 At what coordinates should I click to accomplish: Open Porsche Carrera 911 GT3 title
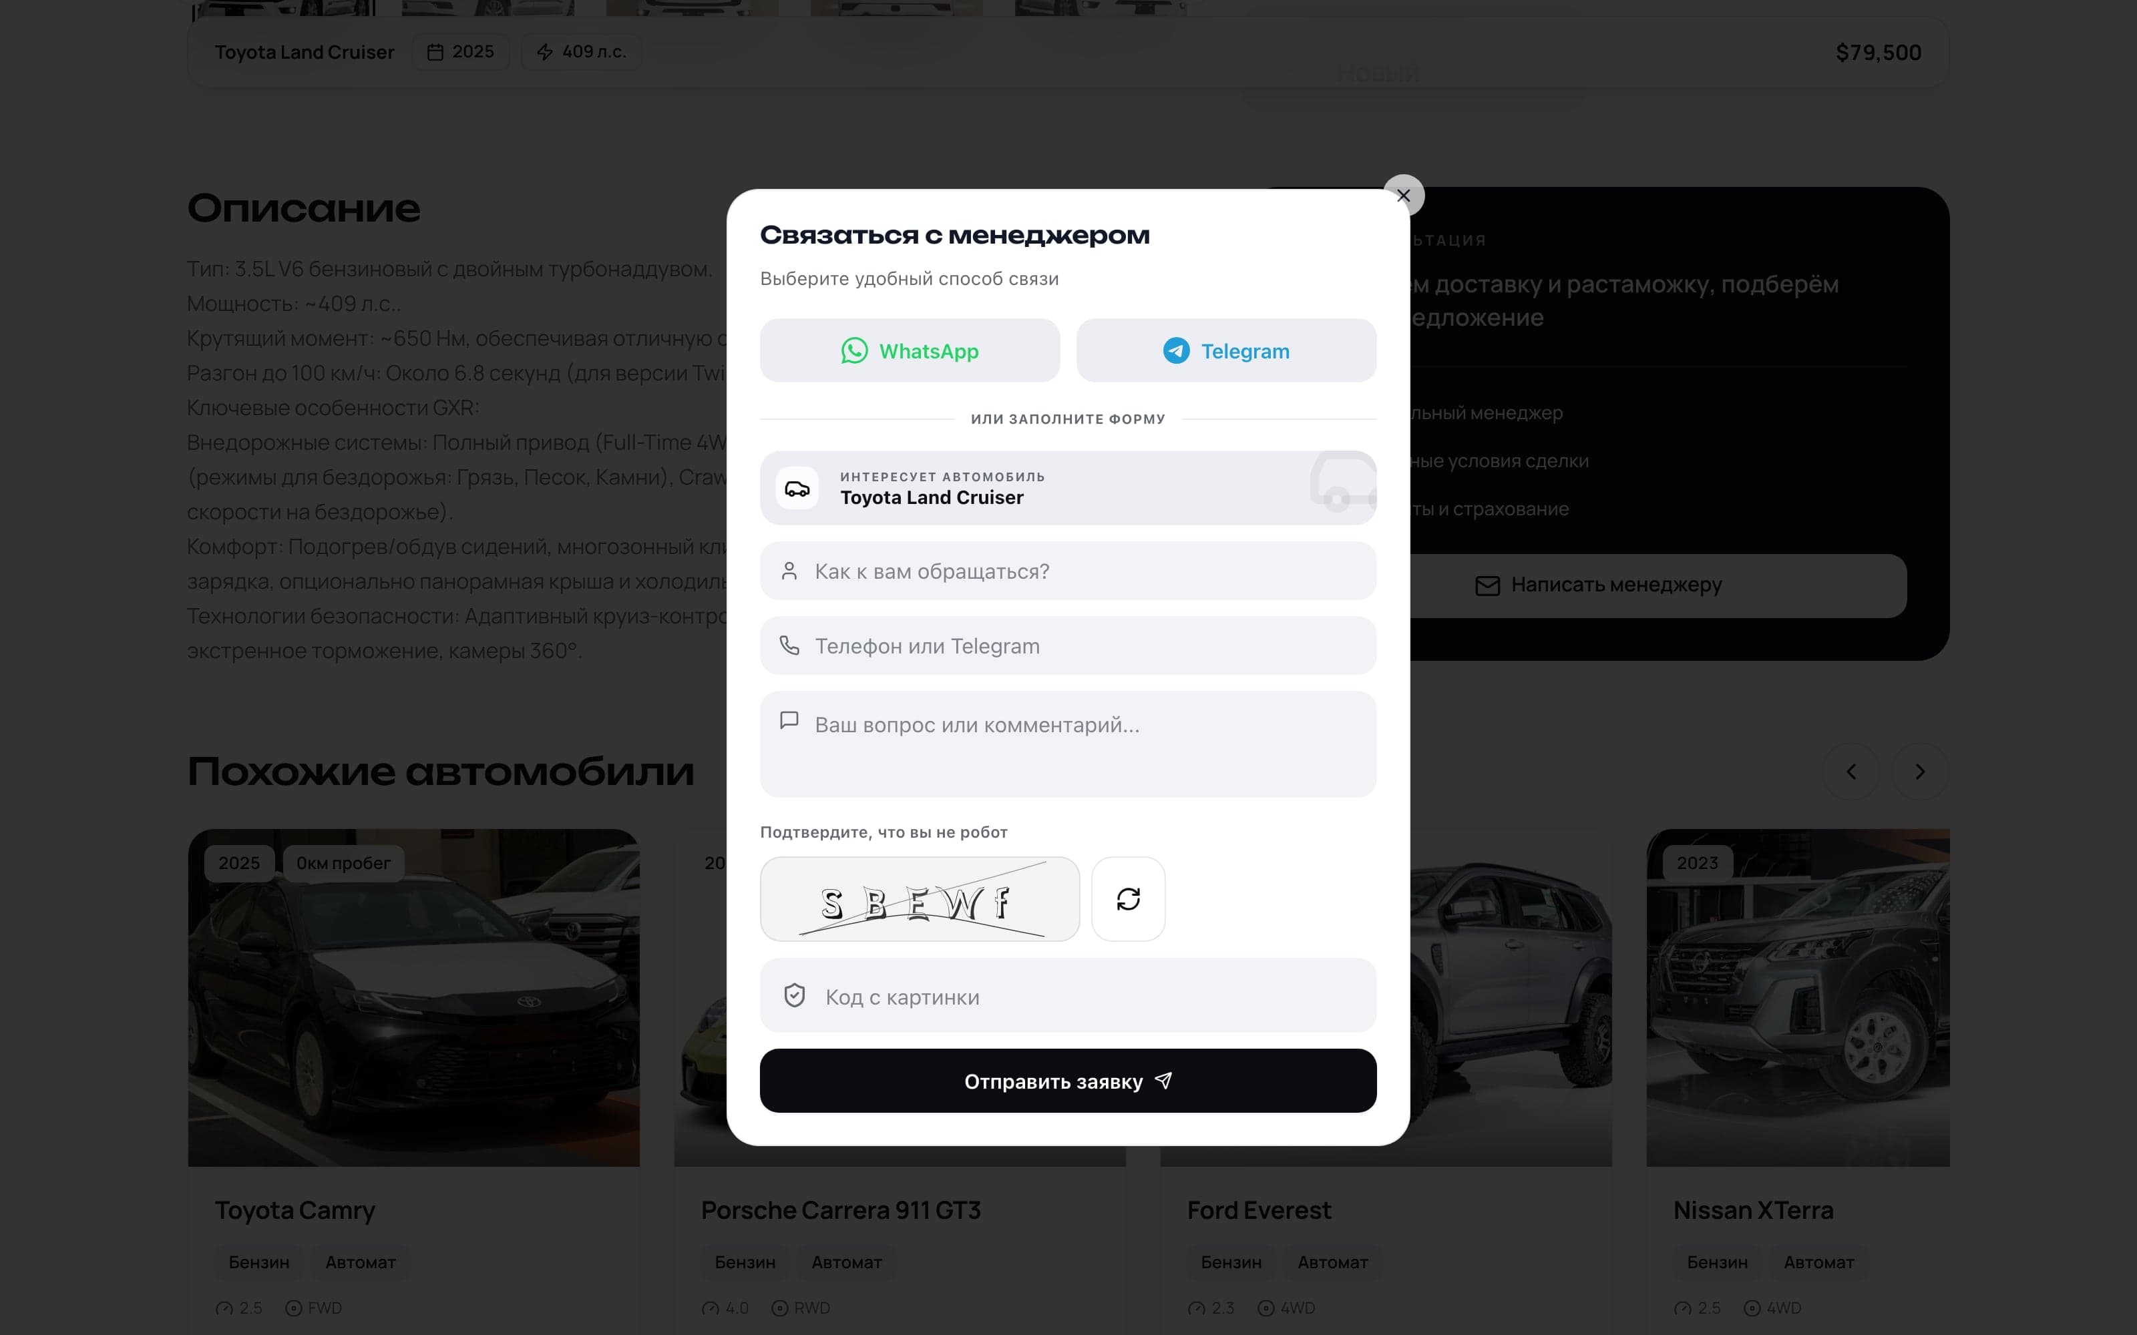pos(841,1210)
